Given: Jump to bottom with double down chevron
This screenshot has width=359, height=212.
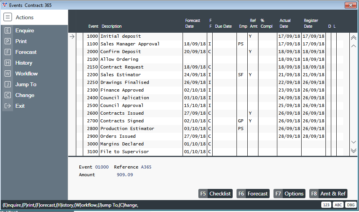Looking at the screenshot, I should (x=354, y=150).
